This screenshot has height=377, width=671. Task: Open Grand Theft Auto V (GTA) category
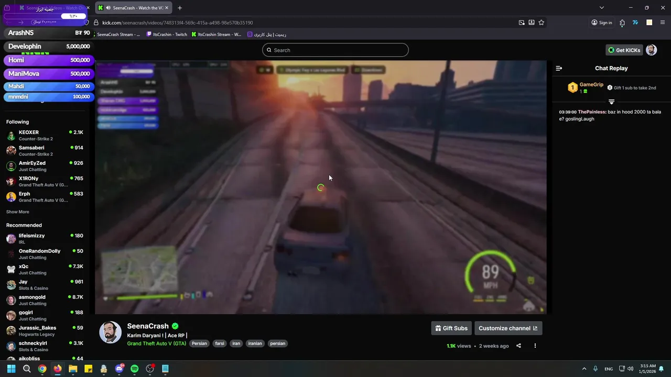pyautogui.click(x=156, y=343)
